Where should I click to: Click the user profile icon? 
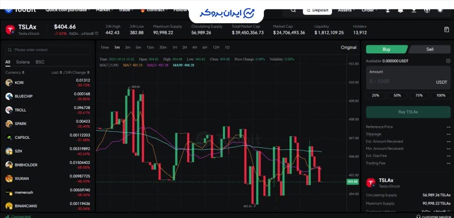(388, 10)
